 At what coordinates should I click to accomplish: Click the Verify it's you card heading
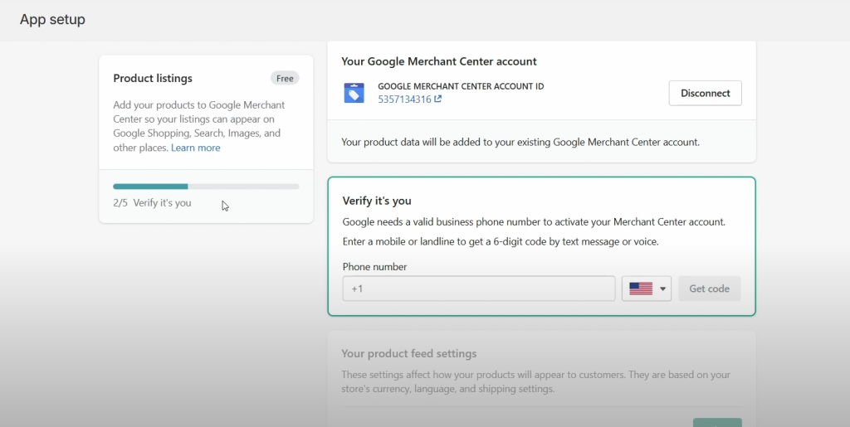coord(377,201)
